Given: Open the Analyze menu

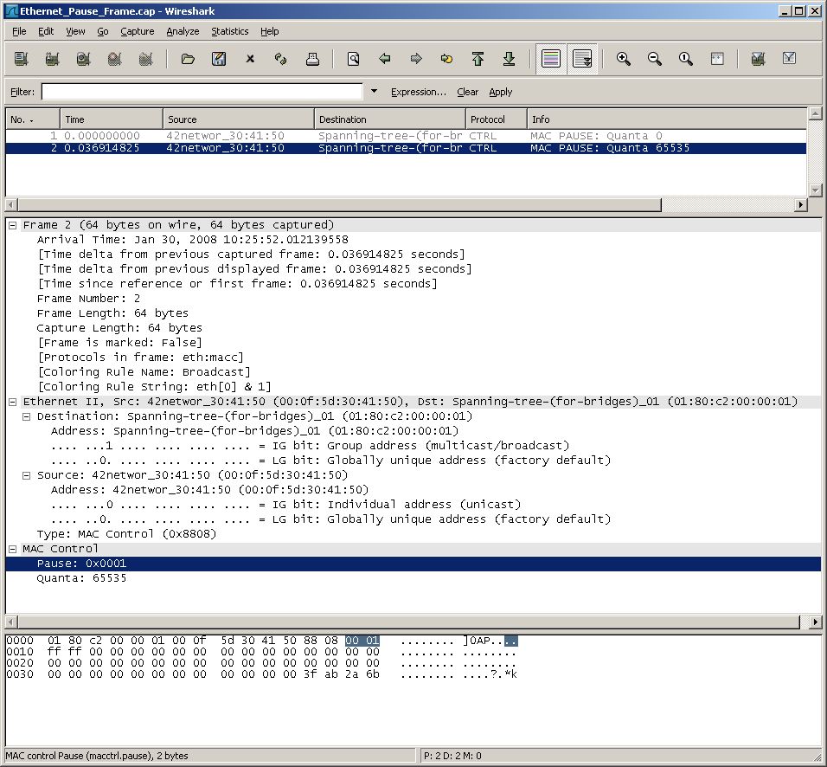Looking at the screenshot, I should 183,31.
